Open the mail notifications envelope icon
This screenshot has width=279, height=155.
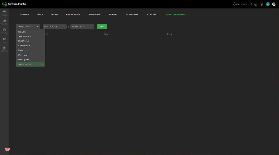coord(5,151)
